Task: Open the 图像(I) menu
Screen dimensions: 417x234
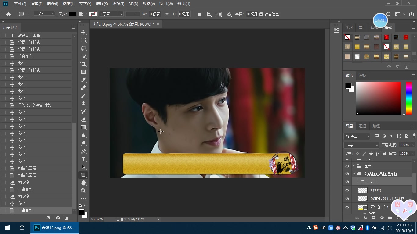Action: click(53, 4)
